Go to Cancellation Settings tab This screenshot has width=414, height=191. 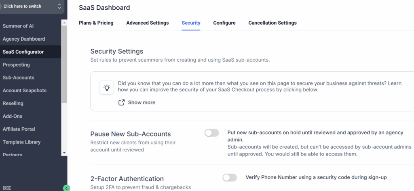272,23
